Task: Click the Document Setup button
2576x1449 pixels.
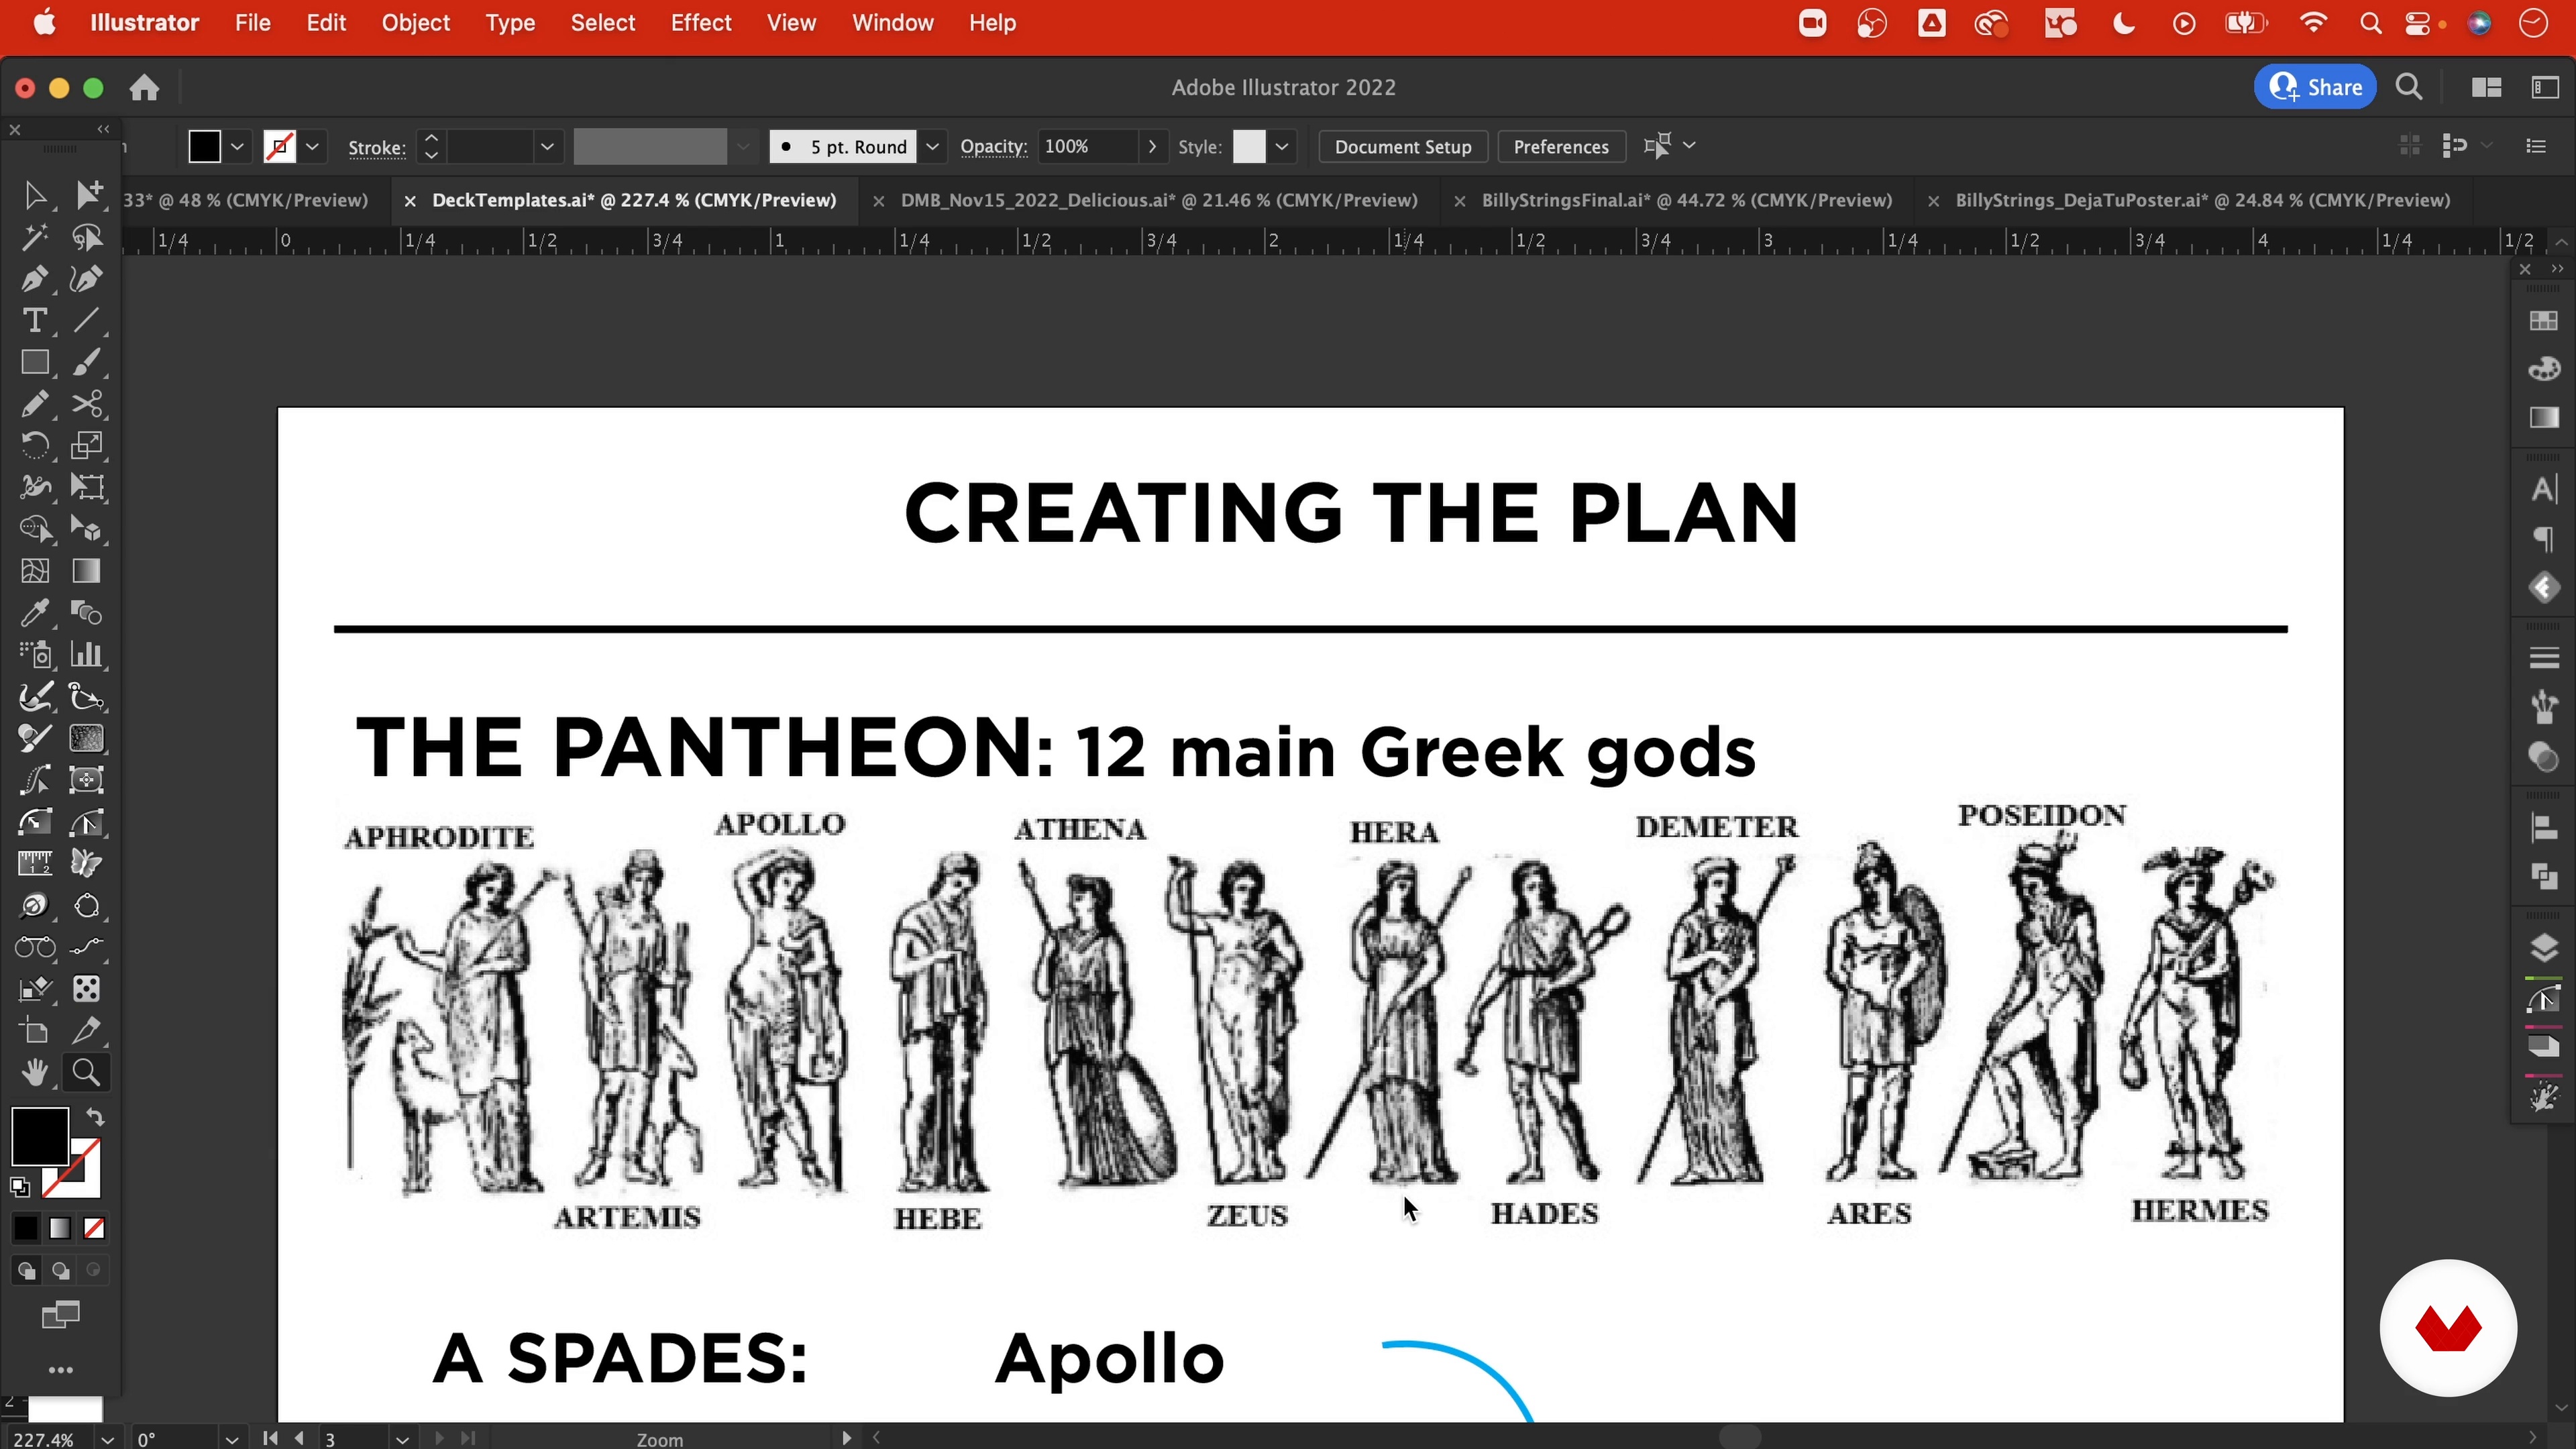Action: tap(1402, 147)
